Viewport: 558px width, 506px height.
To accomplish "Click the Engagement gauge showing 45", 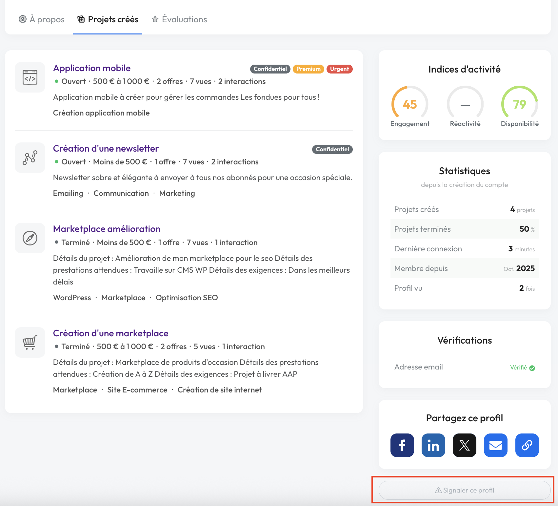I will [409, 104].
